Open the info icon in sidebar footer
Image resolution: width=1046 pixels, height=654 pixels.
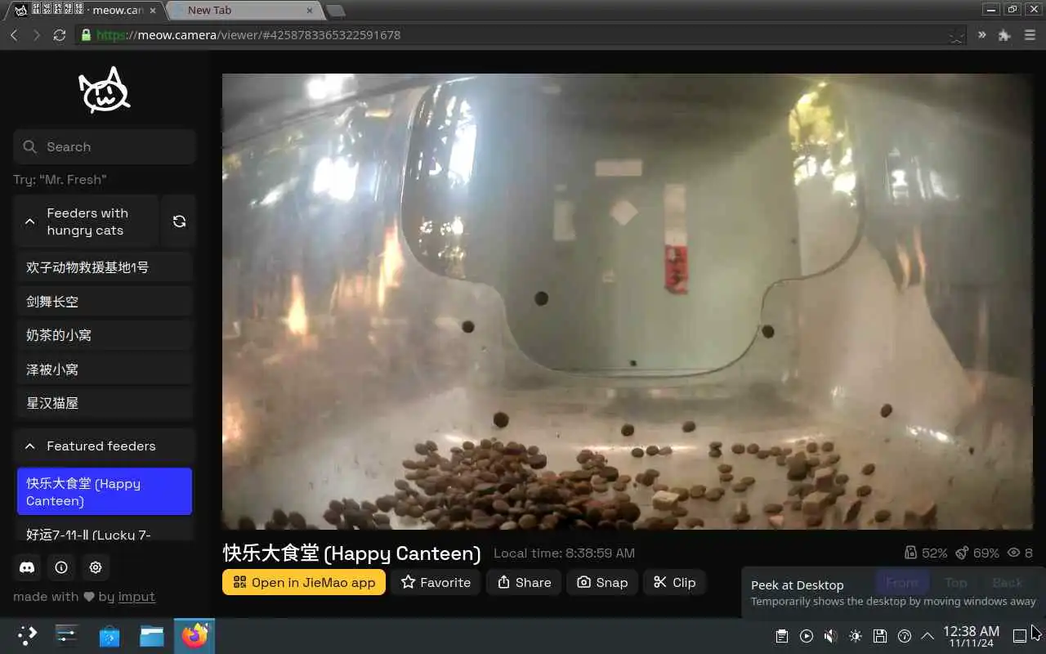[61, 567]
